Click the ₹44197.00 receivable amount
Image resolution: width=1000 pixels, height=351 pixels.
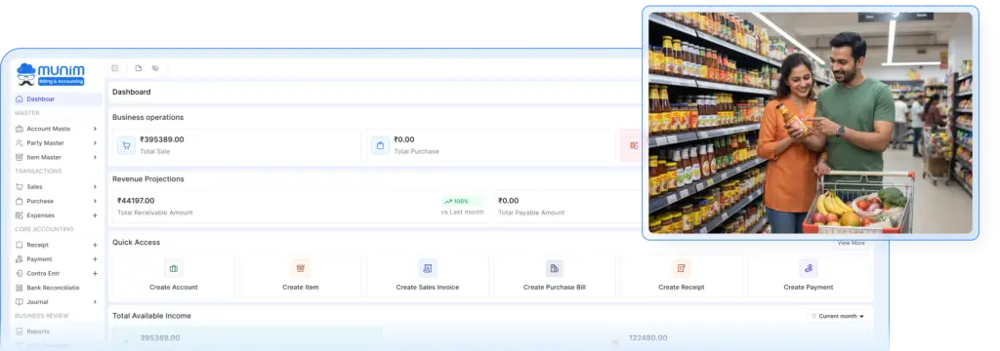click(137, 201)
